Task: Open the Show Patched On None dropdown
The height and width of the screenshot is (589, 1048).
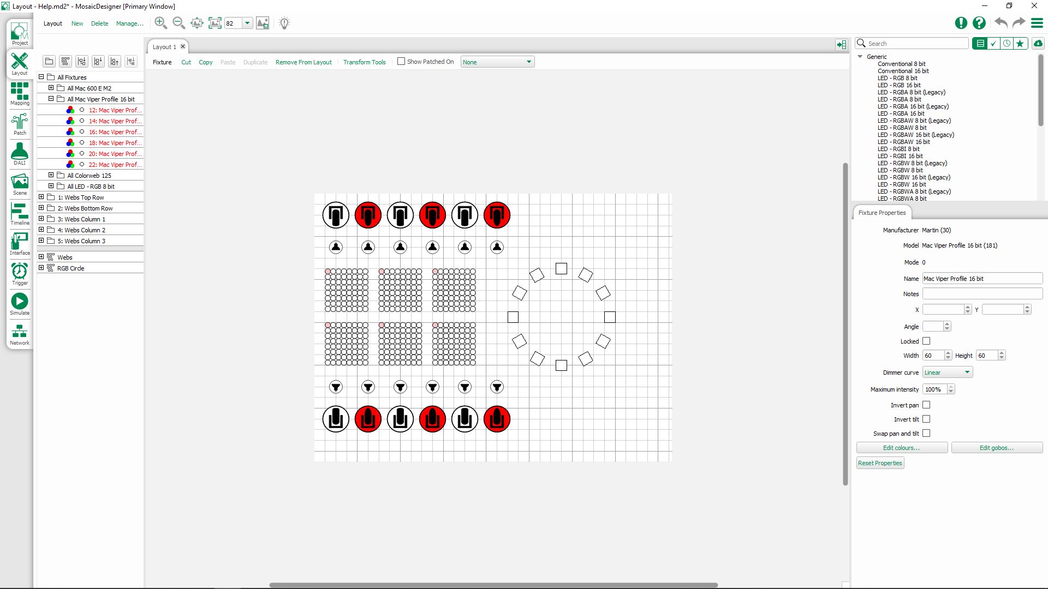Action: [x=497, y=62]
